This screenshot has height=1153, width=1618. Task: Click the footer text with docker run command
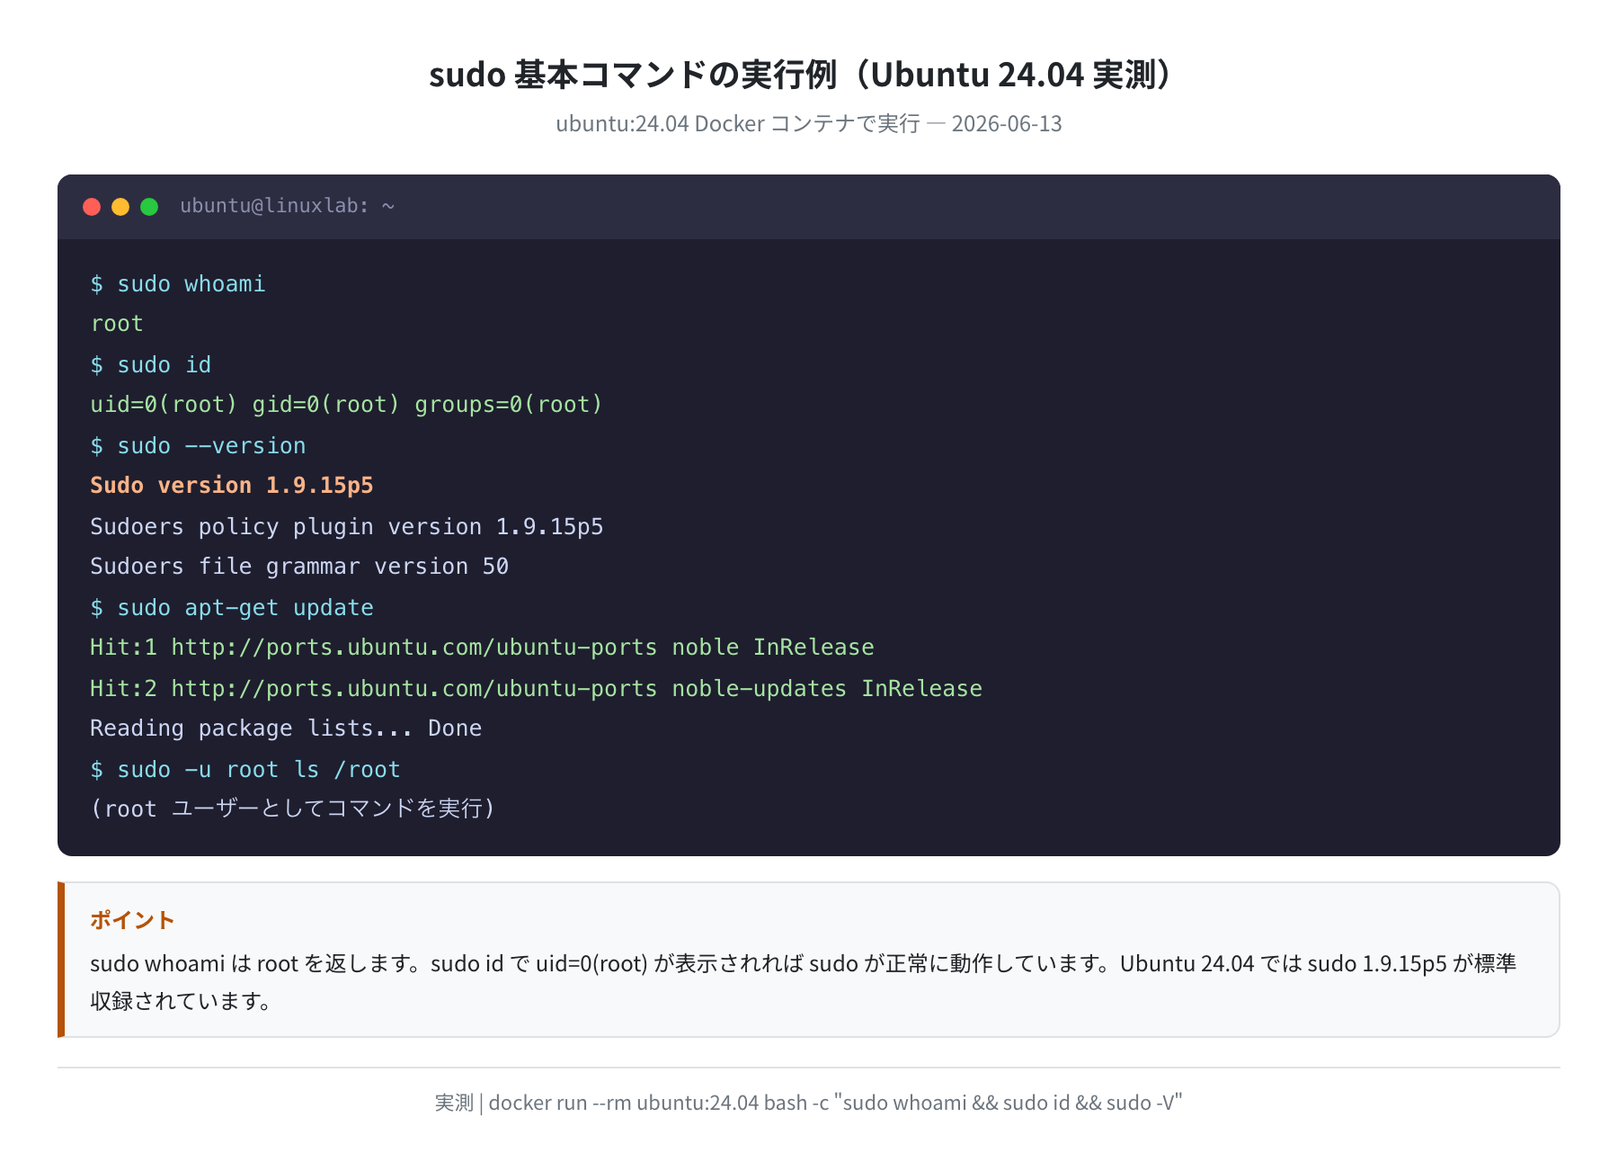[809, 1103]
